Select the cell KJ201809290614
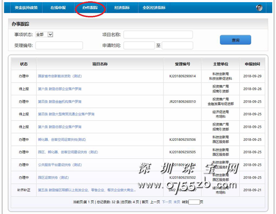The width and height of the screenshot is (276, 214). pos(182,76)
